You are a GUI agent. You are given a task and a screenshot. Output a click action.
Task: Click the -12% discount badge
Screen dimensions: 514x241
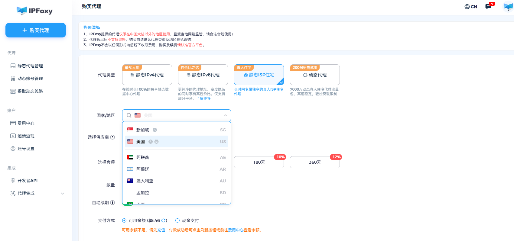[336, 157]
